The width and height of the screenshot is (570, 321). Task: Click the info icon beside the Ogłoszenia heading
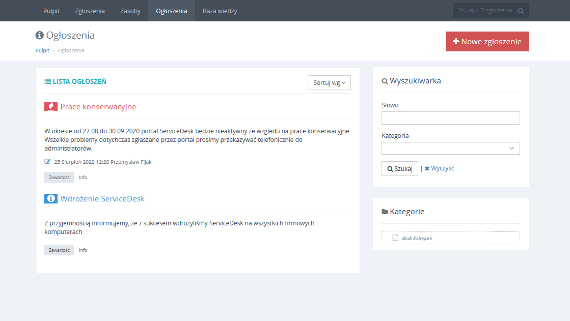tap(39, 35)
